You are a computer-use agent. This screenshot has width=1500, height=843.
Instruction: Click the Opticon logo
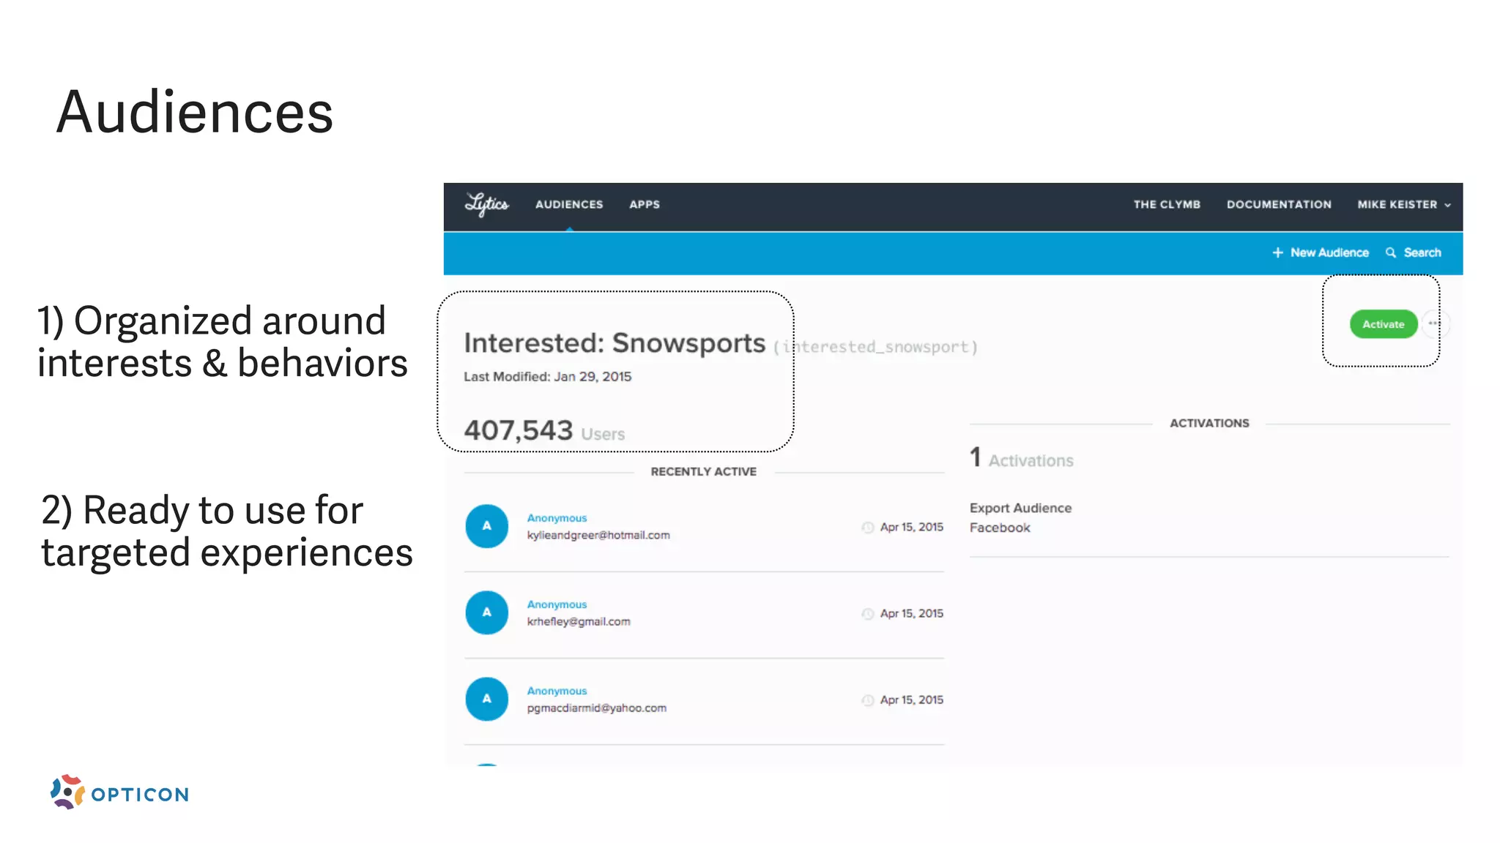(119, 793)
